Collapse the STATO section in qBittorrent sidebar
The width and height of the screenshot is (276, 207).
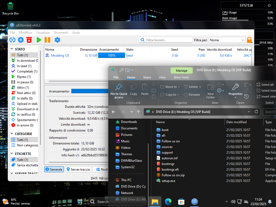12,49
